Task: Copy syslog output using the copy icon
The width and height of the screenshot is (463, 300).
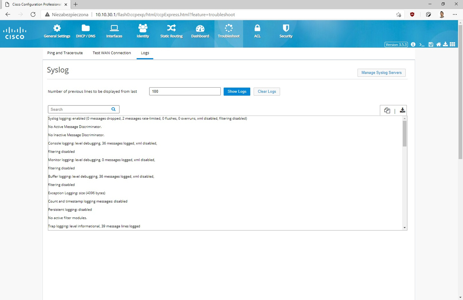Action: [387, 110]
